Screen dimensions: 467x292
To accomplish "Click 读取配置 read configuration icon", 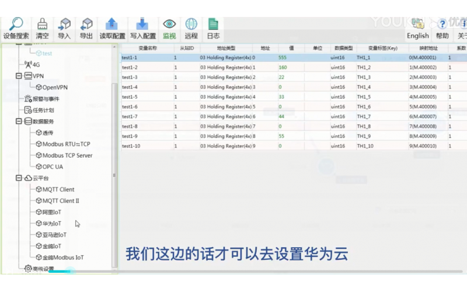I will [x=112, y=25].
